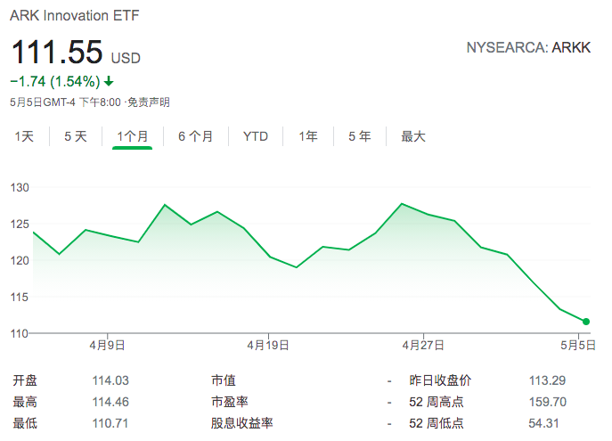The height and width of the screenshot is (441, 612).
Task: Click the 最高 value 114.46
Action: pos(110,402)
